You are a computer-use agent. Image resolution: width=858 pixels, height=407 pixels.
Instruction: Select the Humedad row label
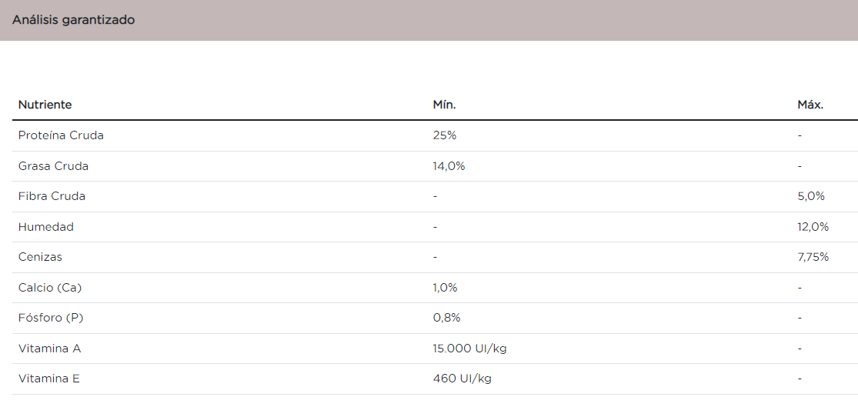pos(46,227)
